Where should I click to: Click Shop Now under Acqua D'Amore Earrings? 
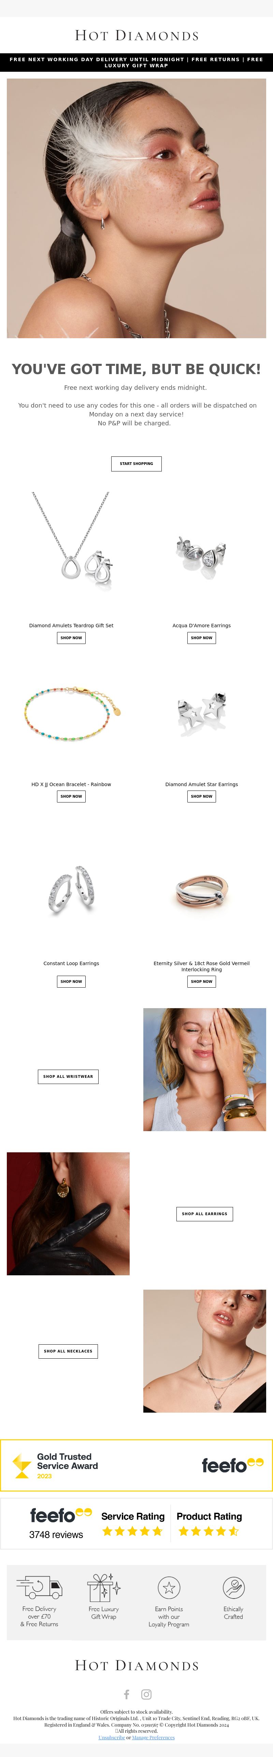click(x=202, y=638)
